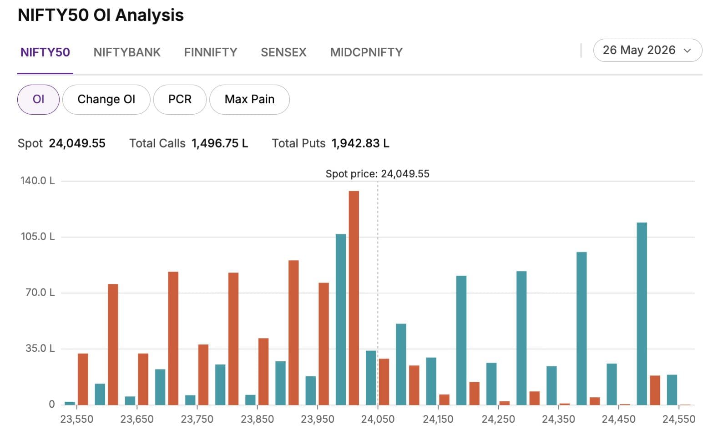Click the Spot price: 24,049.55 marker label
Image resolution: width=728 pixels, height=440 pixels.
pos(377,174)
